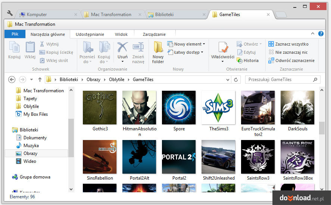Open Łatwy dostęp dropdown
331x205 pixels.
tap(202, 52)
